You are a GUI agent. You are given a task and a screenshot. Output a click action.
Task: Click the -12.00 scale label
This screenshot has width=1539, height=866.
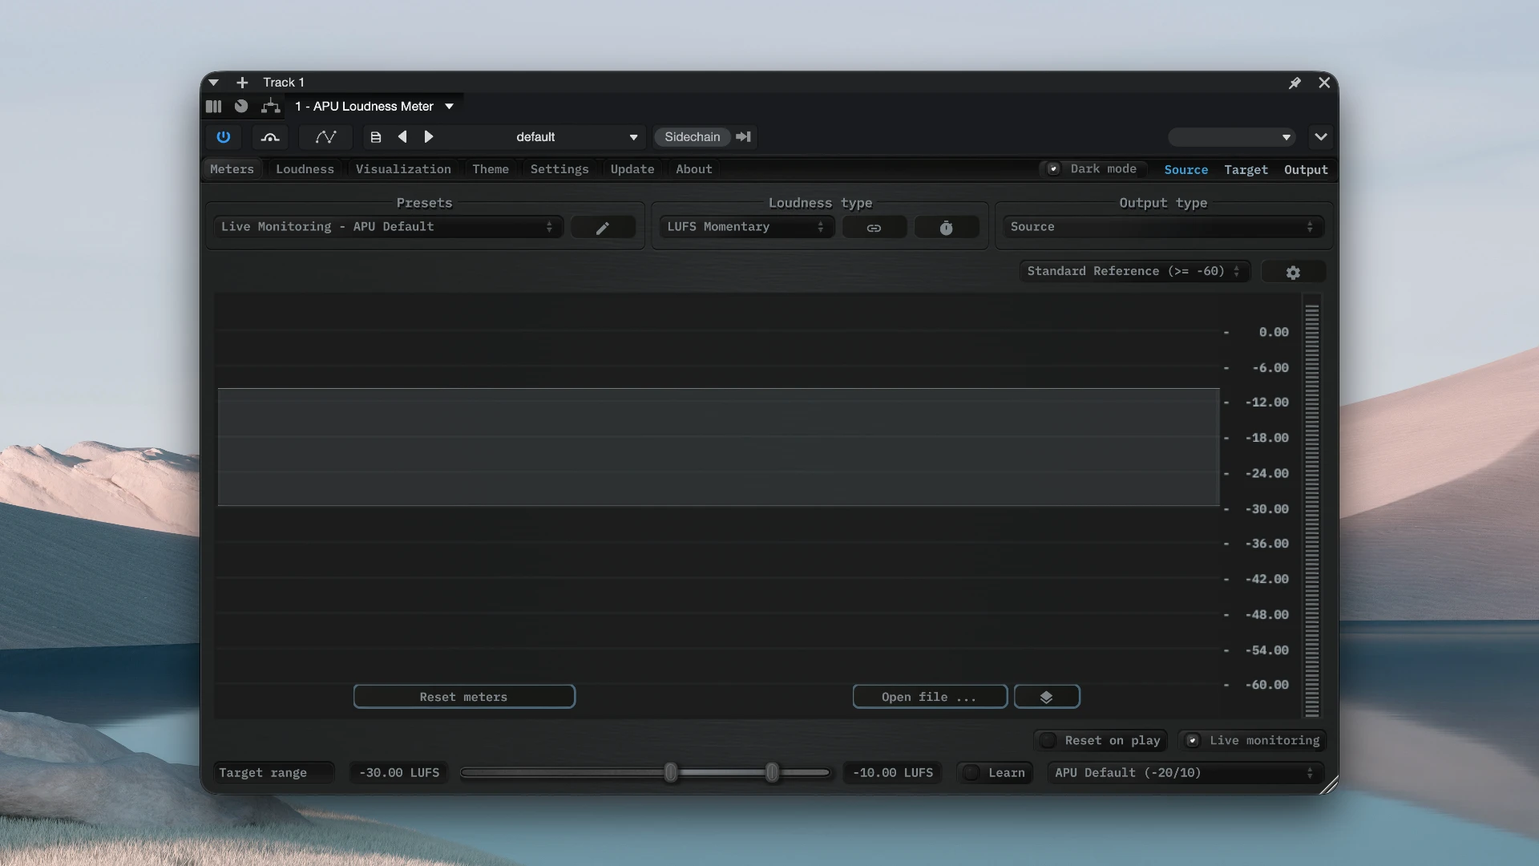(1266, 403)
